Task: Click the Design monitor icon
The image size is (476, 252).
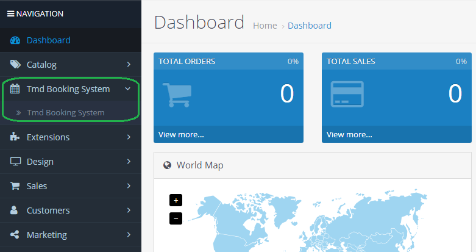Action: [15, 161]
